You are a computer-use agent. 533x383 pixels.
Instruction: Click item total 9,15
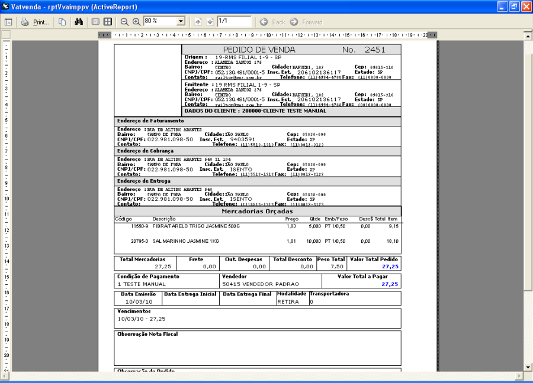click(394, 226)
